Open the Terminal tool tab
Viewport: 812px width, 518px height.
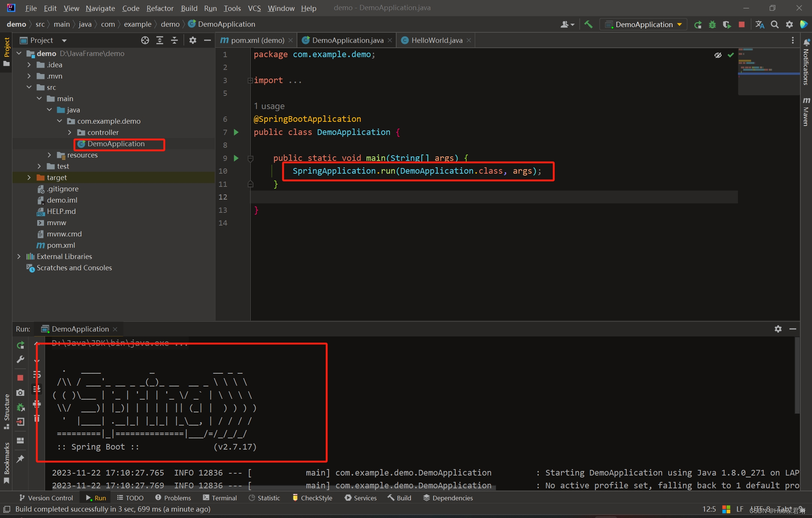220,498
